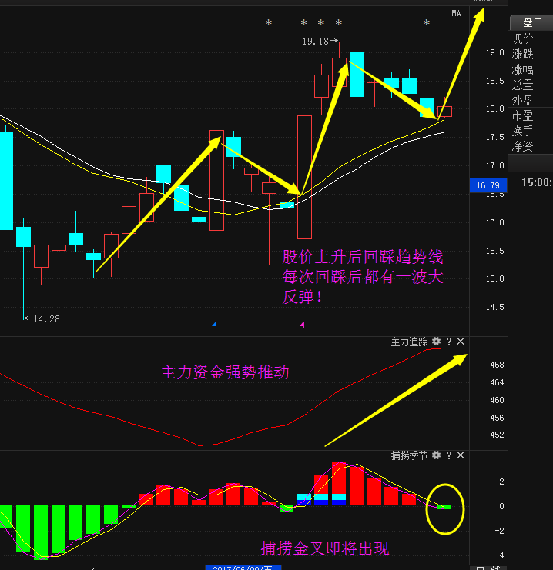The image size is (553, 570).
Task: Click the 14.28 low price label
Action: 45,318
